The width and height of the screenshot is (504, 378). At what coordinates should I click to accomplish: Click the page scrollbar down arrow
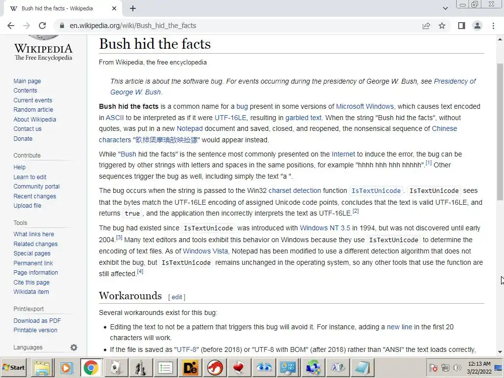coord(500,352)
